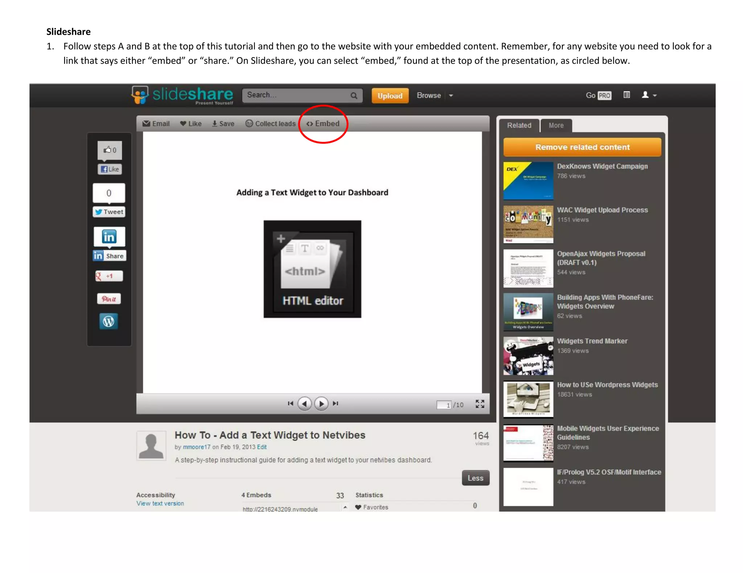Screen dimensions: 743x573
Task: Click the Favorites heart statistic
Action: pyautogui.click(x=371, y=507)
